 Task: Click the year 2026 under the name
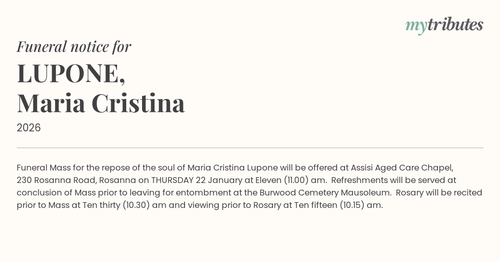[29, 128]
